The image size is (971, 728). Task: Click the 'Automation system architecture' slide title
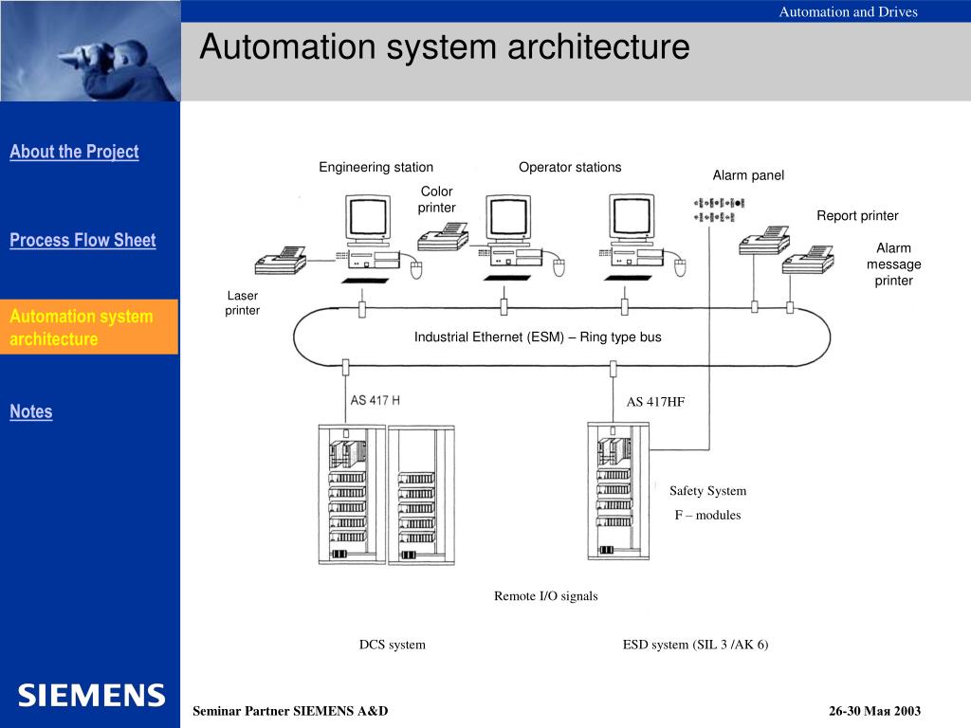pyautogui.click(x=445, y=47)
